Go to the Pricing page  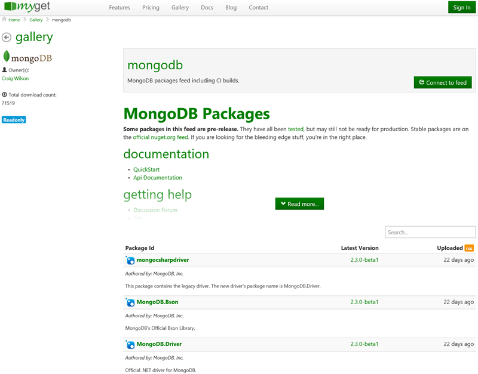click(151, 8)
